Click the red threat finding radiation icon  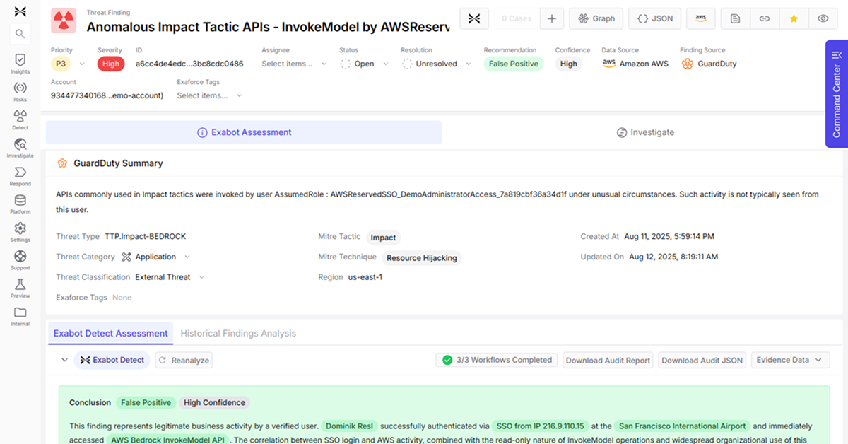coord(64,21)
